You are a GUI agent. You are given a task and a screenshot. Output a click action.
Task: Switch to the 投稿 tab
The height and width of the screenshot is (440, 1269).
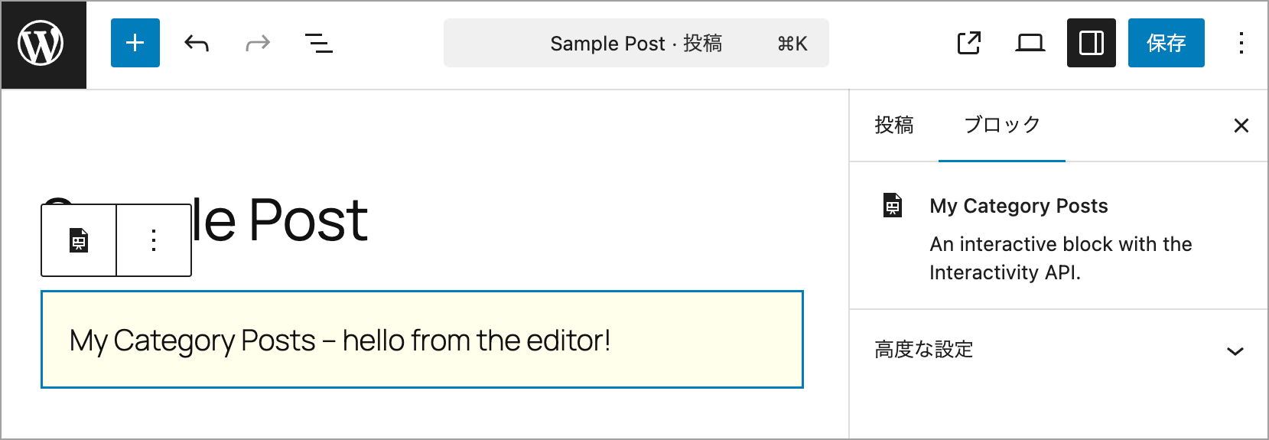coord(894,125)
